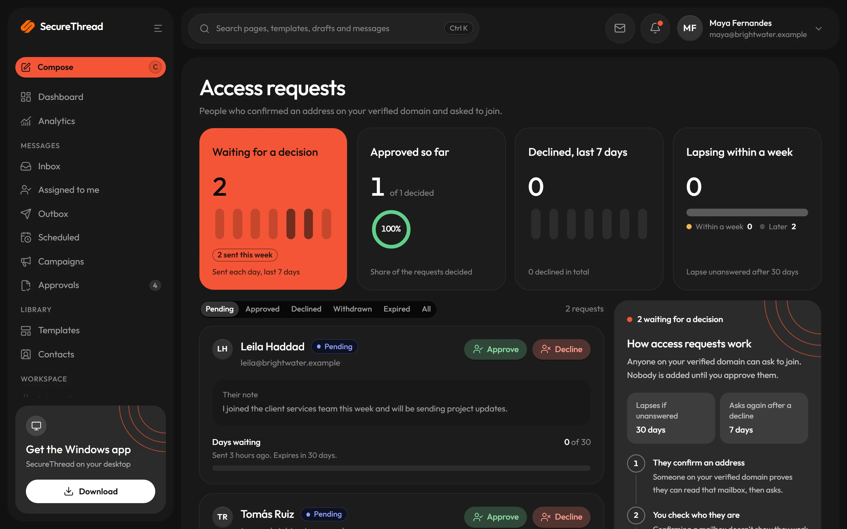This screenshot has width=847, height=529.
Task: Click the desktop monitor icon in app promo
Action: (36, 426)
